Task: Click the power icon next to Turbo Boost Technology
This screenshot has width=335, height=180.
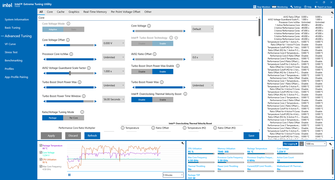Action: click(176, 38)
